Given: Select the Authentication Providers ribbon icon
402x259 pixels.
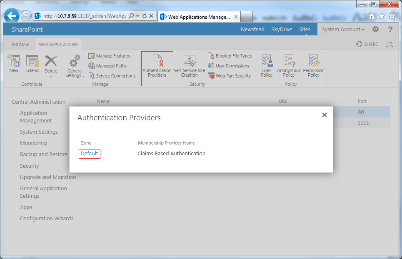Looking at the screenshot, I should pos(157,67).
